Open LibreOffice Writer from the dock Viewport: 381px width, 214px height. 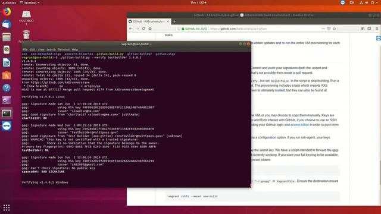(7, 62)
